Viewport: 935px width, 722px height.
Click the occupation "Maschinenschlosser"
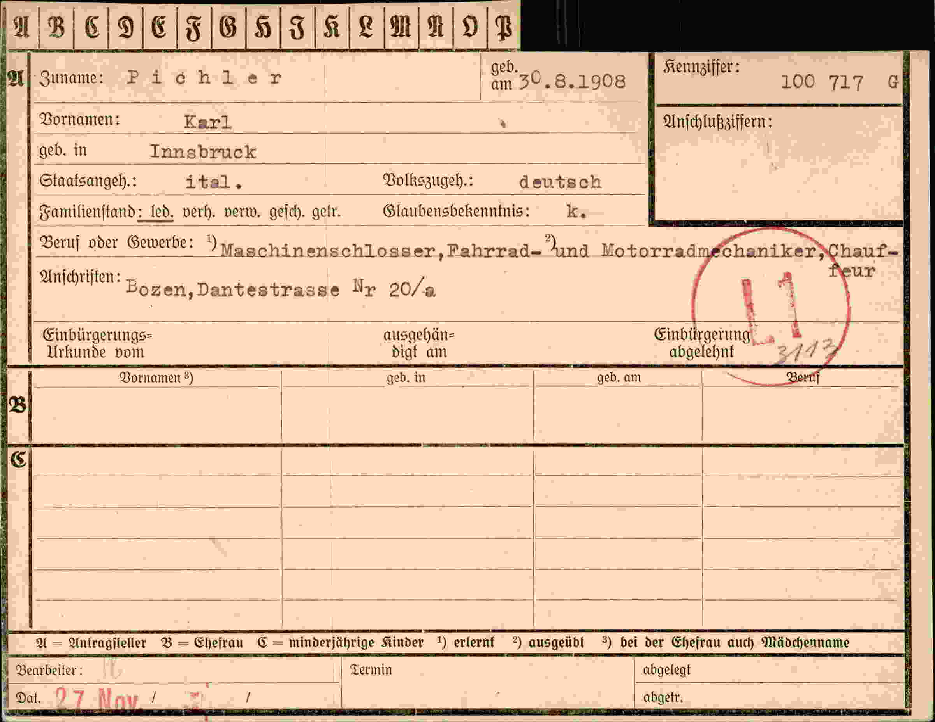(x=328, y=250)
